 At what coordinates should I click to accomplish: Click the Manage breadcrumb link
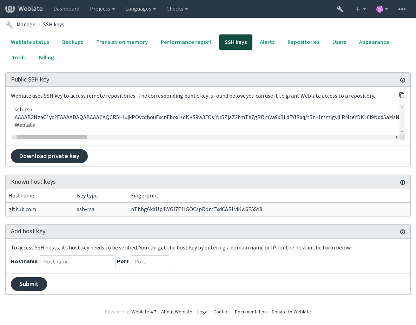(26, 25)
